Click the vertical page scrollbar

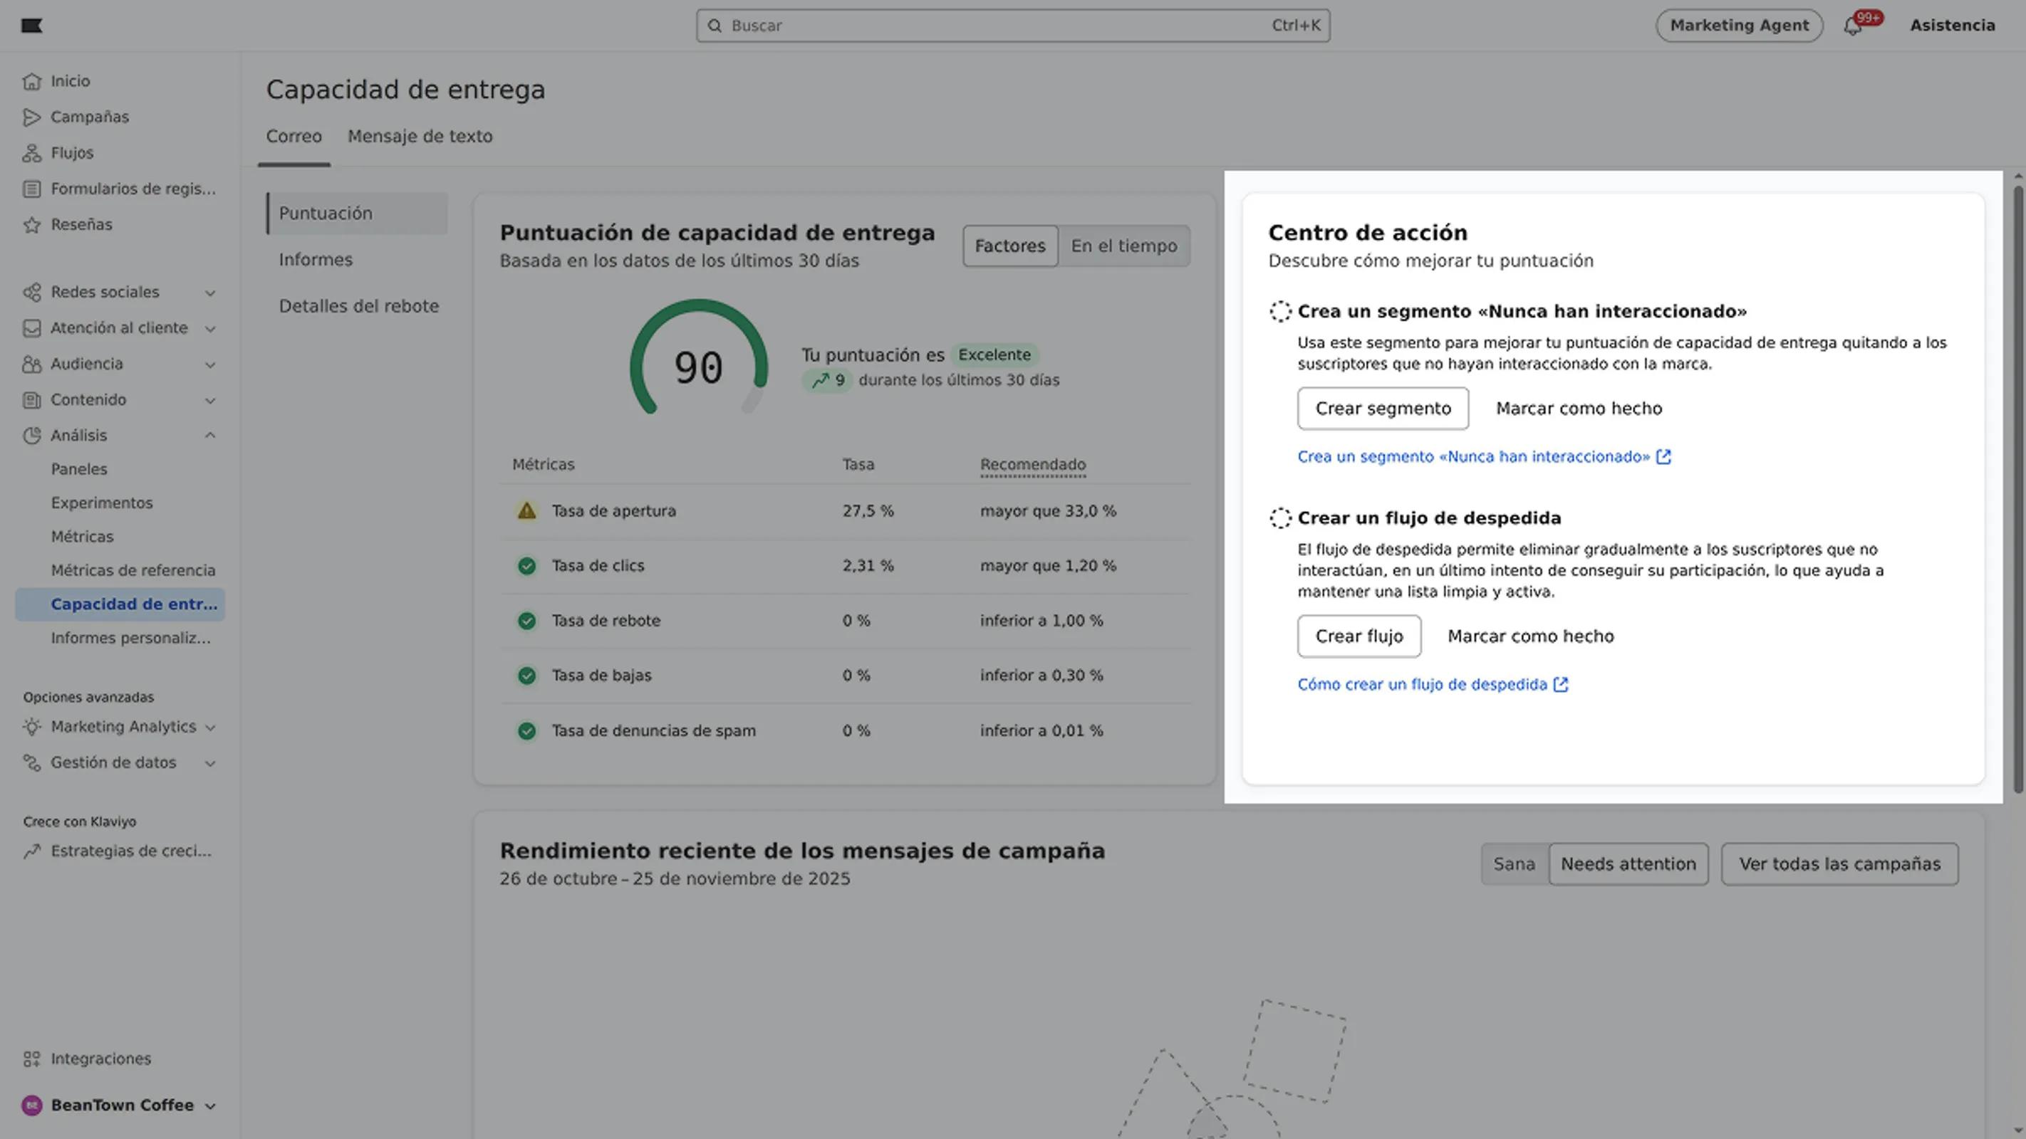coord(2017,488)
